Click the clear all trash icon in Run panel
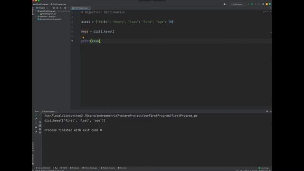The image size is (304, 171). tap(40, 133)
